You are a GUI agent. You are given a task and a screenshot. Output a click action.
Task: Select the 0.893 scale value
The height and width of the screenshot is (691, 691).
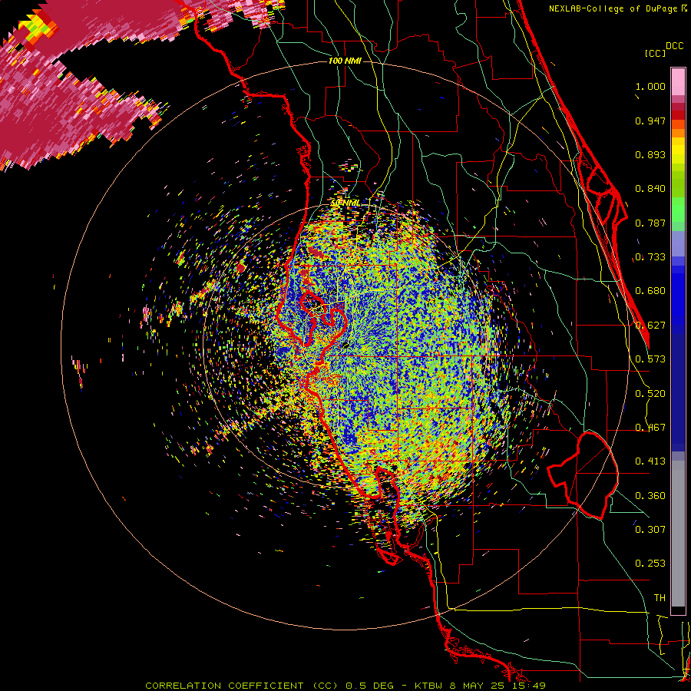point(650,154)
